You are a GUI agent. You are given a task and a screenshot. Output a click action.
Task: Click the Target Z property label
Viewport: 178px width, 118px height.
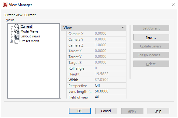pos(75,63)
